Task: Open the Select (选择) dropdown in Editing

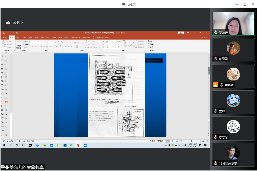Action: pos(152,47)
